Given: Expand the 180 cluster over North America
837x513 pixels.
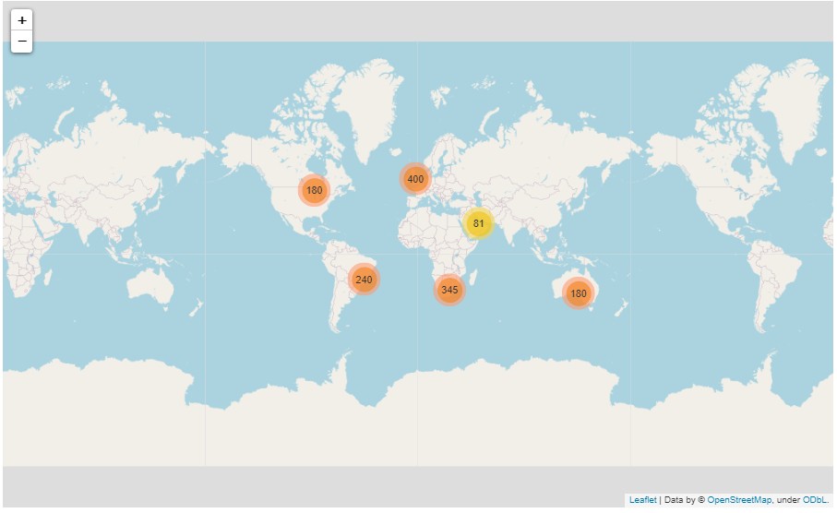Looking at the screenshot, I should [314, 191].
